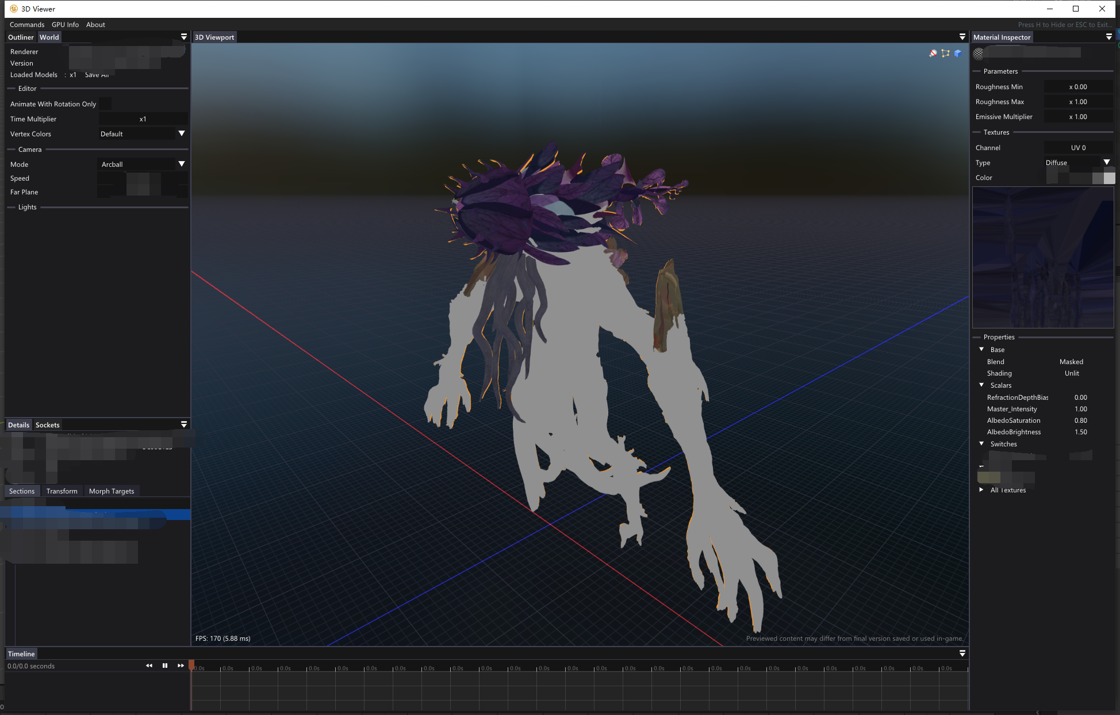Enable Animate With Rotation Only checkbox
This screenshot has height=715, width=1120.
[105, 104]
